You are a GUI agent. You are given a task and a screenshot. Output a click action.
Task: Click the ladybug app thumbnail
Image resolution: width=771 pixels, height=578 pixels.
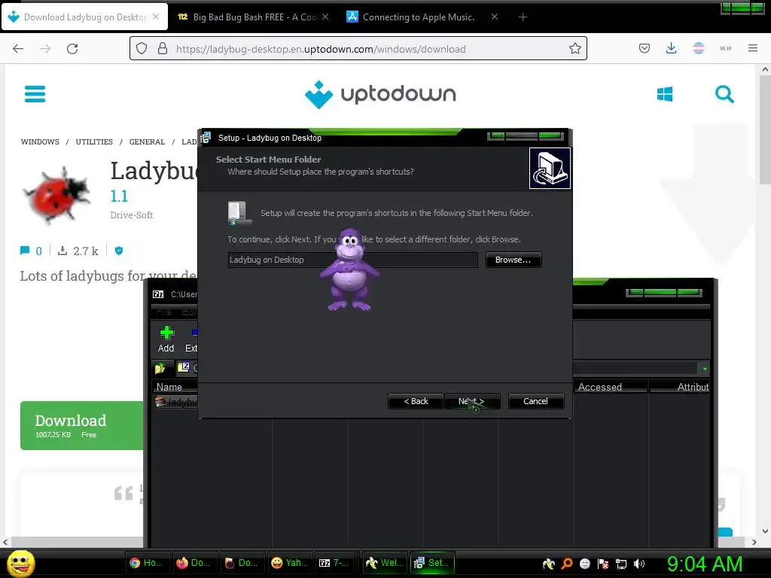click(x=57, y=195)
